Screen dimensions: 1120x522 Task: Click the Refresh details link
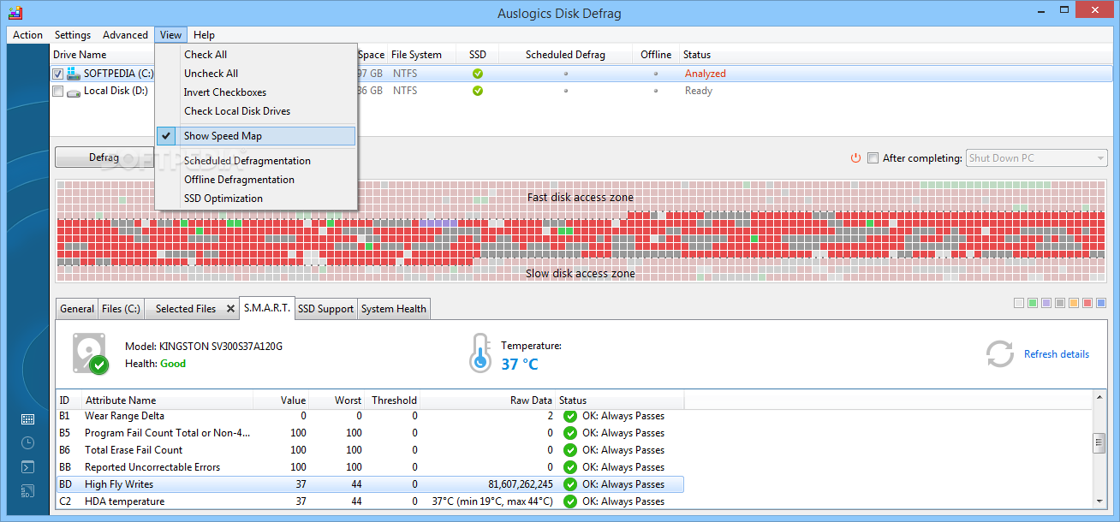(x=1057, y=354)
